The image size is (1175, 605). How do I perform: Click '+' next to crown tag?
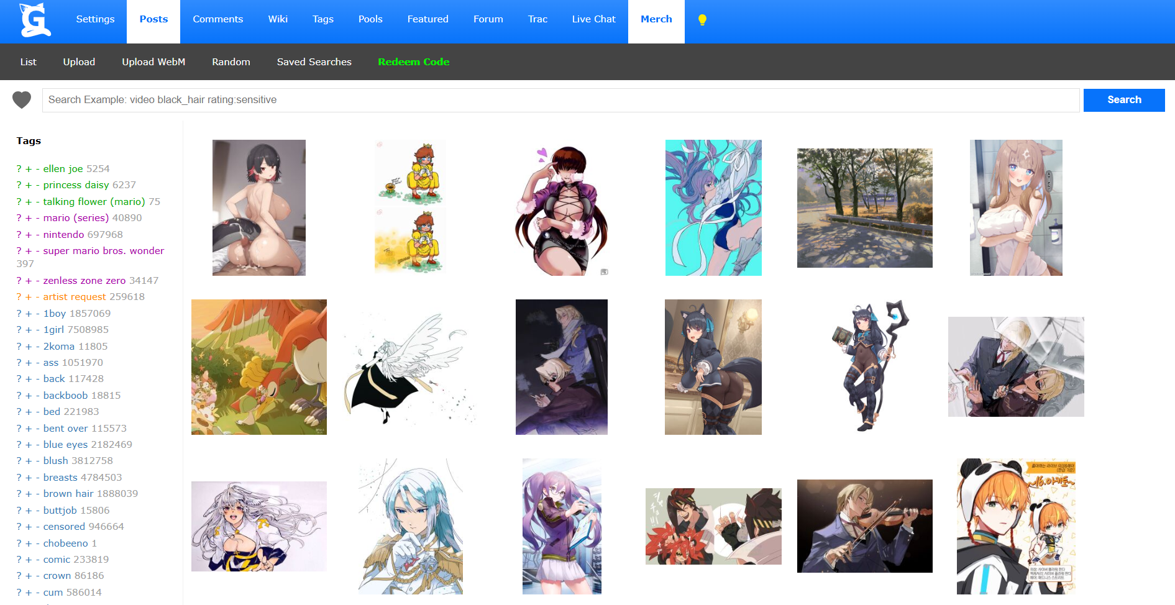(x=29, y=576)
